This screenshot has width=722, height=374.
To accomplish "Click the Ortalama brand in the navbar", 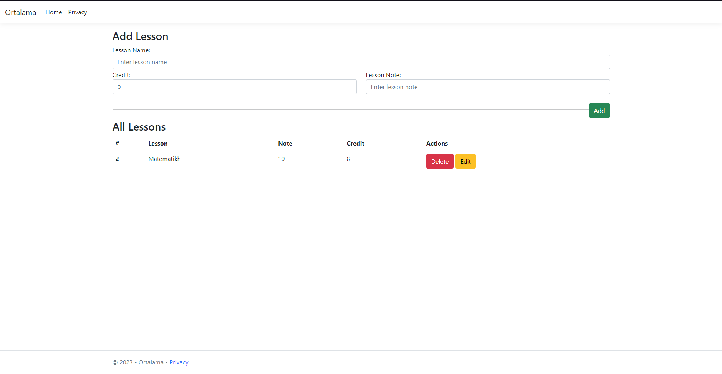I will pos(20,12).
